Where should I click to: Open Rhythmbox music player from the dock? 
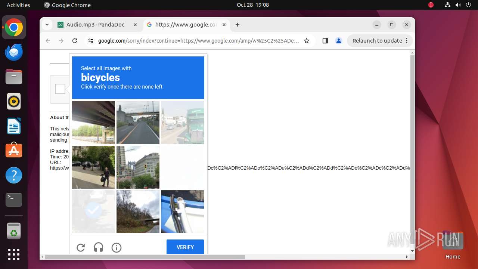[x=14, y=101]
